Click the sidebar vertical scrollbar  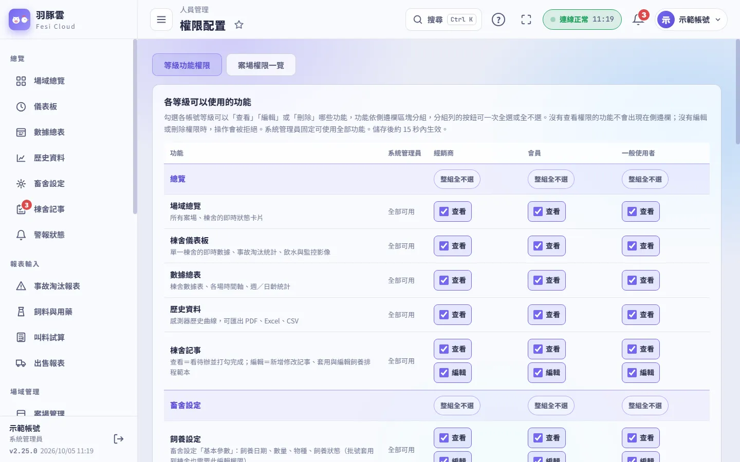coord(135,127)
